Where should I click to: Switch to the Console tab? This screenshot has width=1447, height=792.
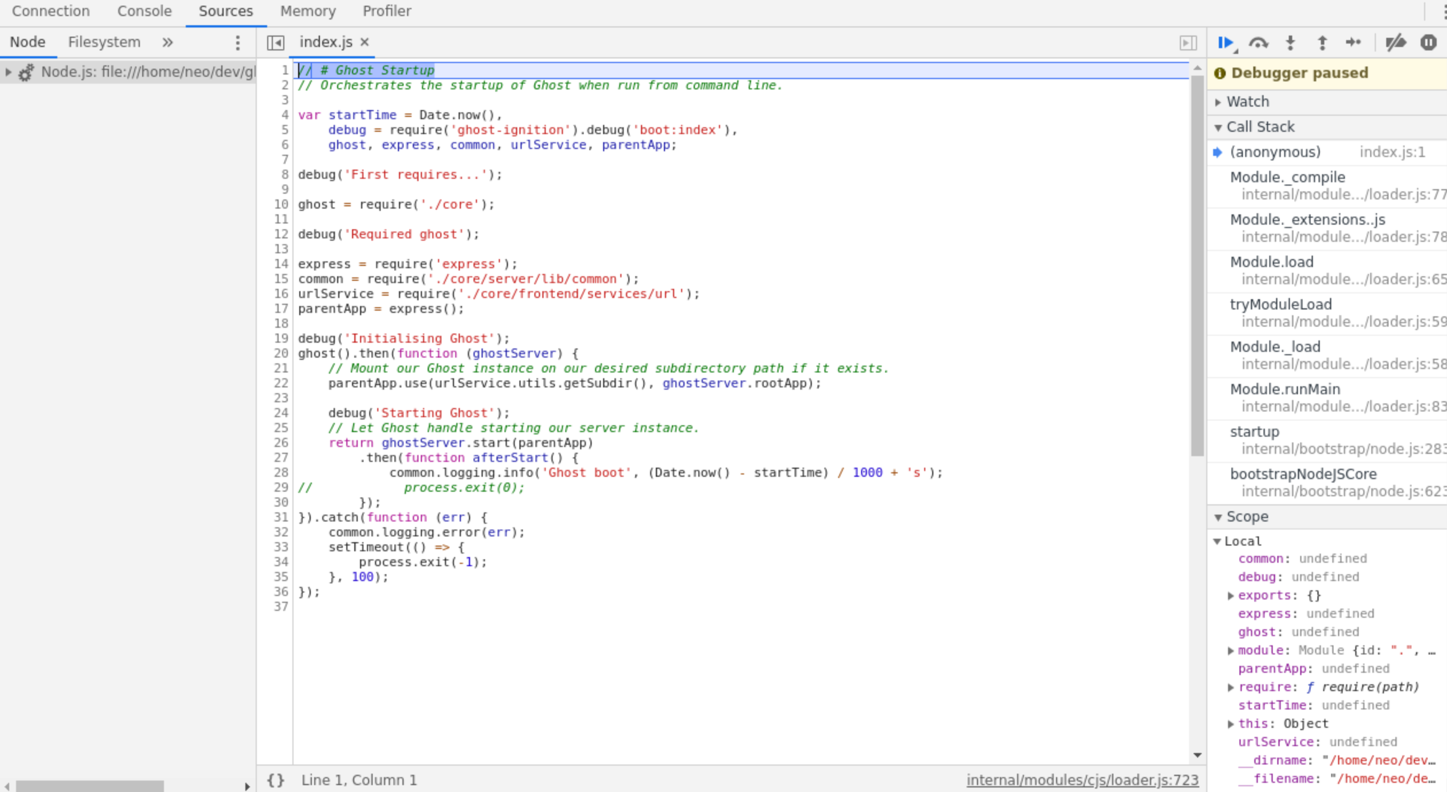pos(144,11)
